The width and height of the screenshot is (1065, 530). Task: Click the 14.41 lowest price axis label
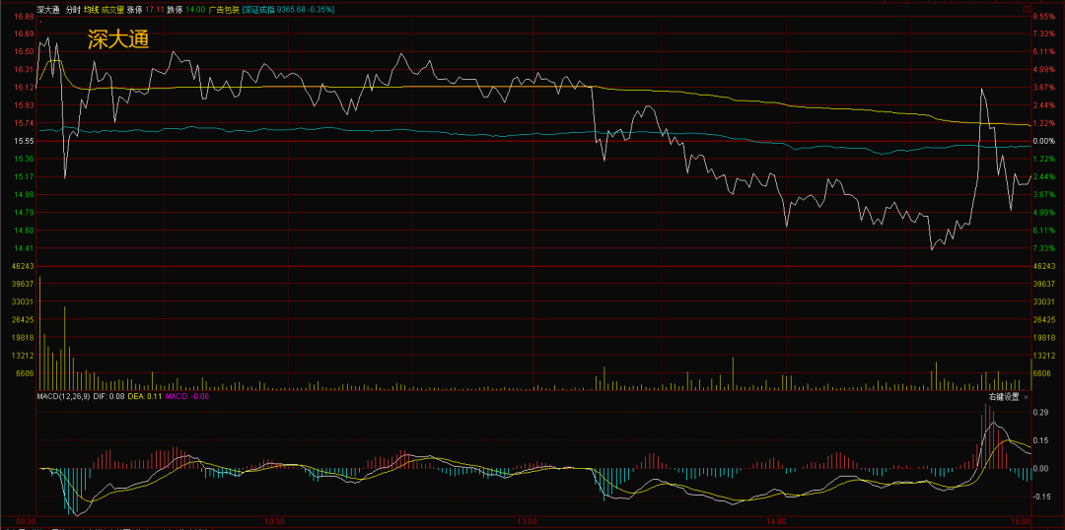click(24, 248)
